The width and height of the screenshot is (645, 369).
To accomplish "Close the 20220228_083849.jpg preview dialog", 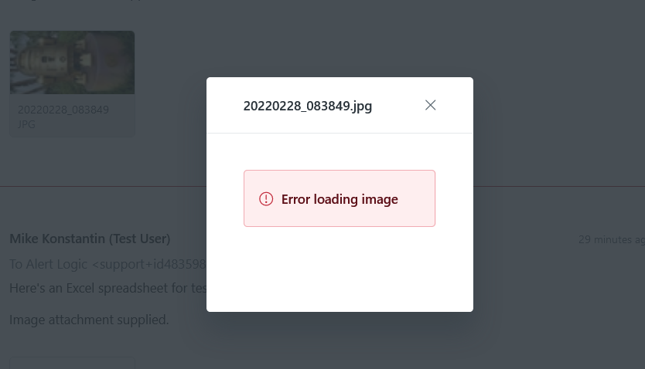I will [x=431, y=105].
